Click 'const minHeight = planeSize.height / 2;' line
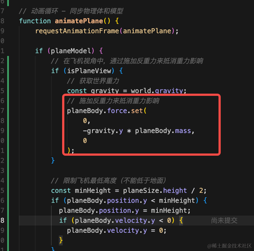Screen dimensions: 254x251 click(x=129, y=191)
